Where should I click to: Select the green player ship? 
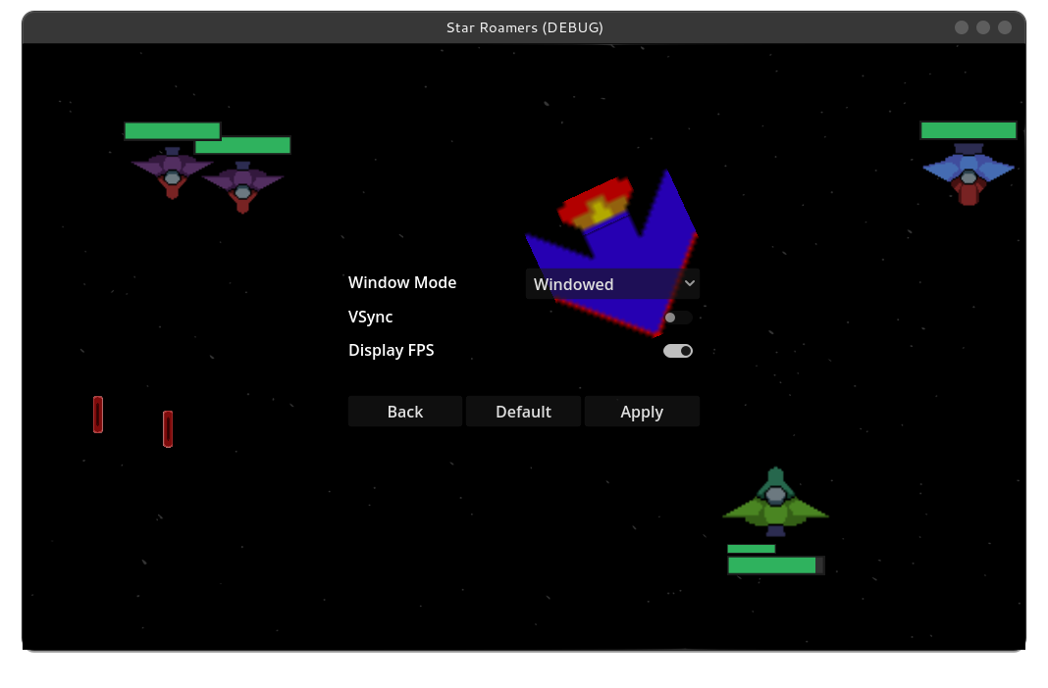point(775,500)
